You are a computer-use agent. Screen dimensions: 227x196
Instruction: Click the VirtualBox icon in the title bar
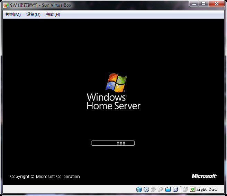(x=6, y=5)
